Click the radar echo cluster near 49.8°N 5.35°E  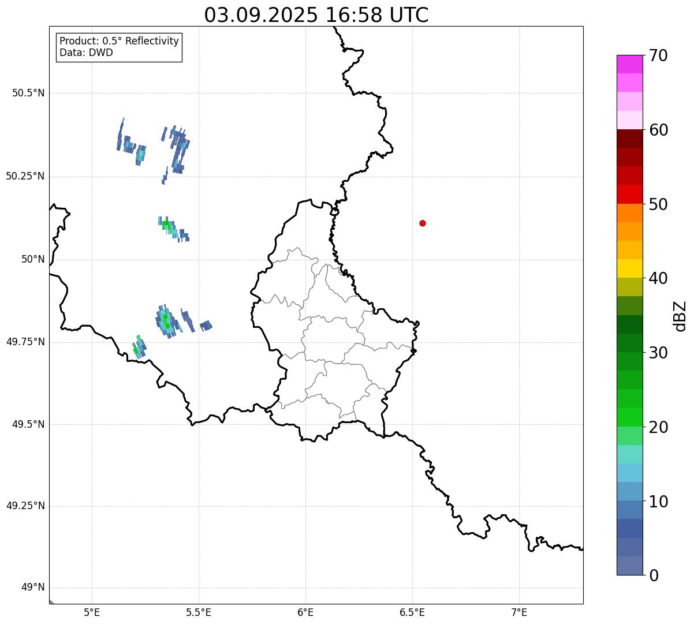point(169,322)
